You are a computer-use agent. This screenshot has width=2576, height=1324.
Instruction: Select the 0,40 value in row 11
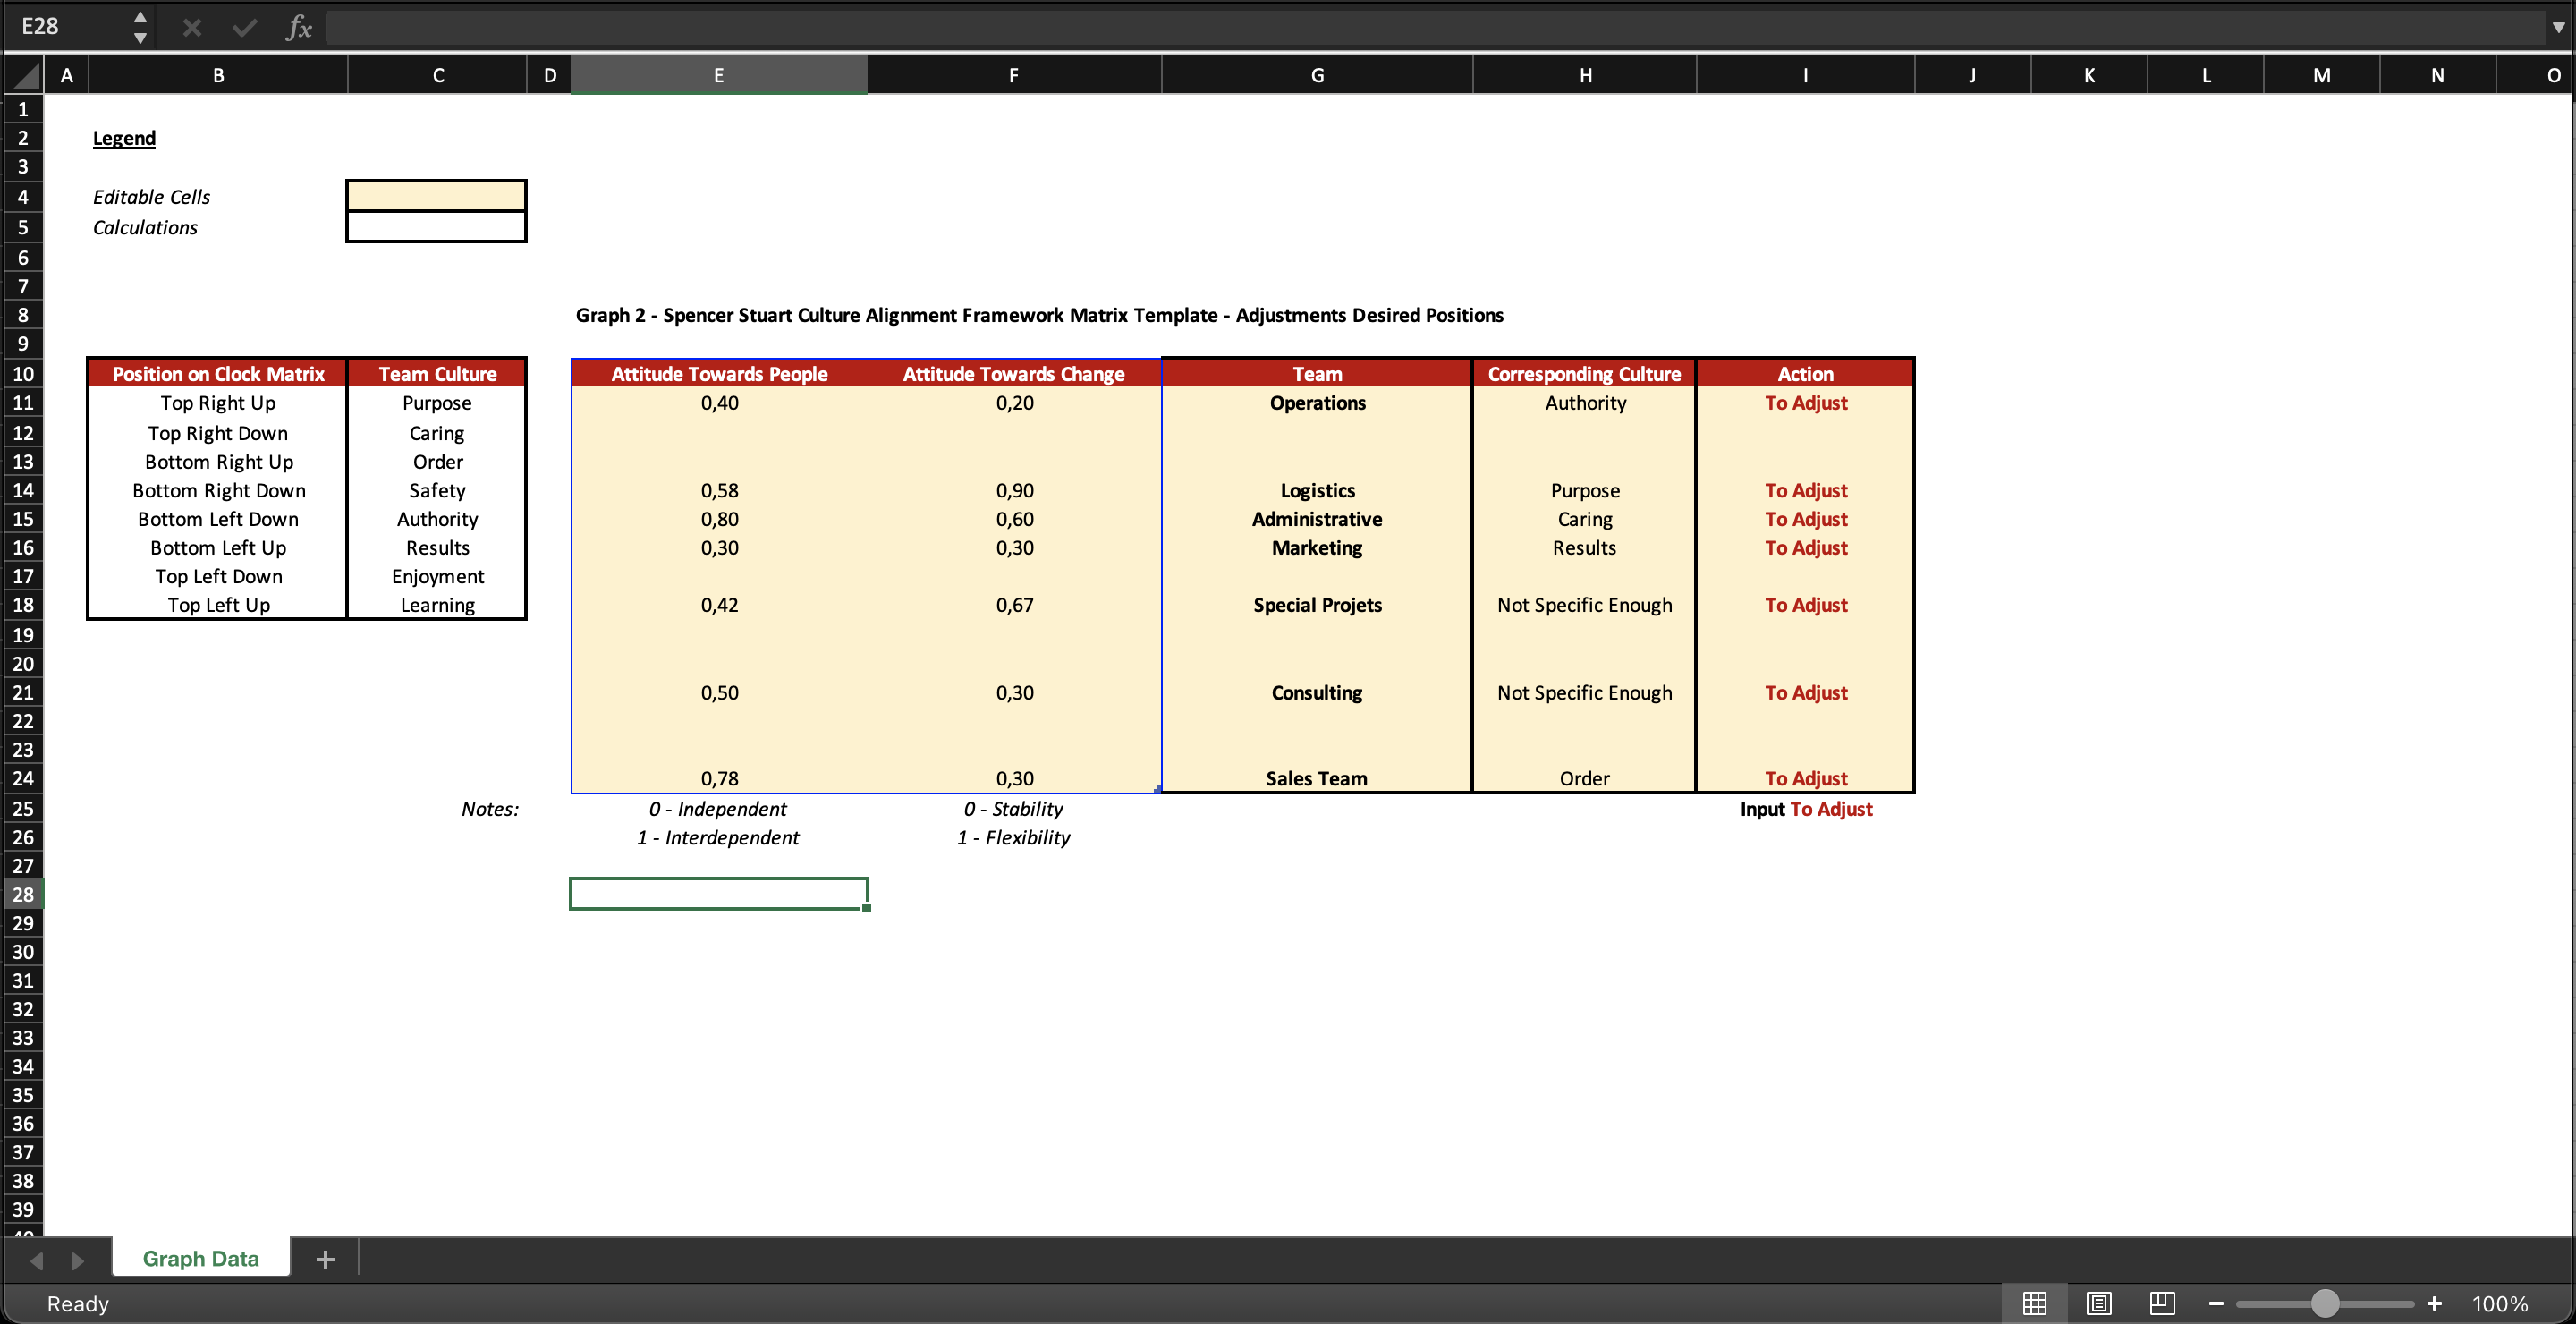719,403
